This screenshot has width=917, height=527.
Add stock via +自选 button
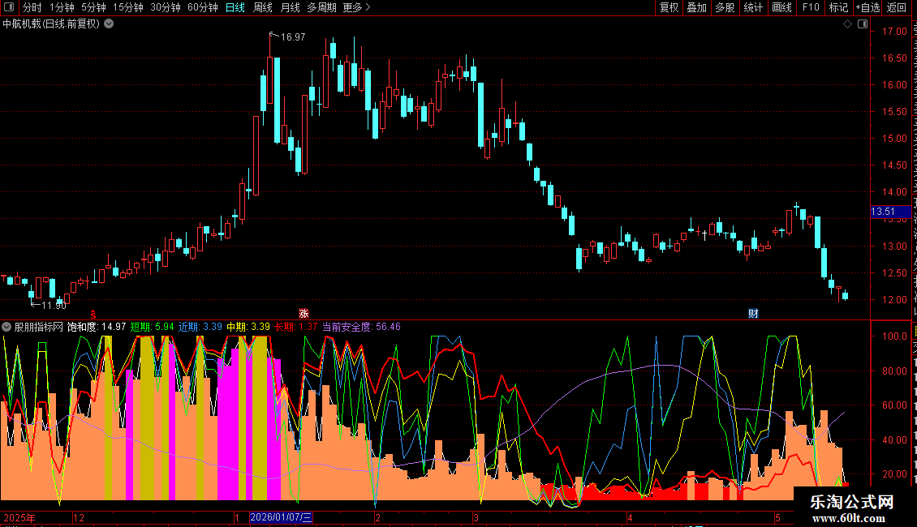[x=867, y=7]
